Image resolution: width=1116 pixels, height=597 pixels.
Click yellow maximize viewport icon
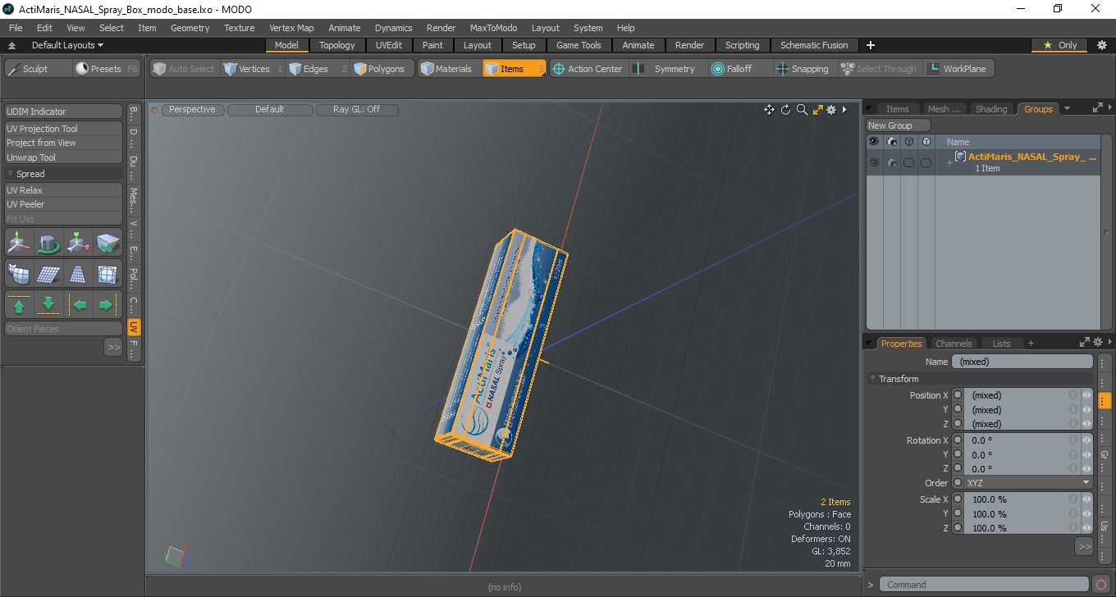pyautogui.click(x=817, y=110)
